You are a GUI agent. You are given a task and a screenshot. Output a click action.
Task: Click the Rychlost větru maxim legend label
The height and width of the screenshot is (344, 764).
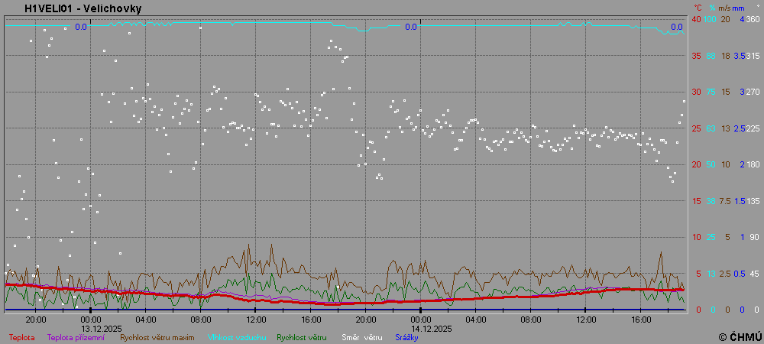click(x=156, y=336)
